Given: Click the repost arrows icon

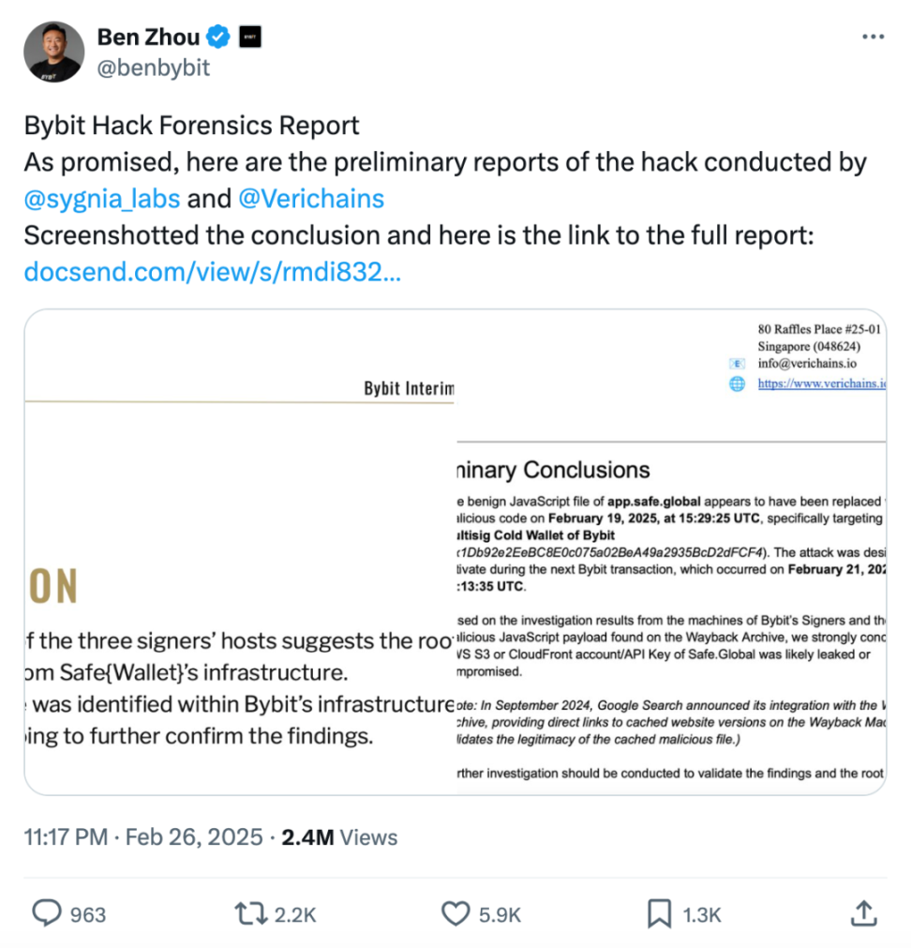Looking at the screenshot, I should (x=248, y=913).
